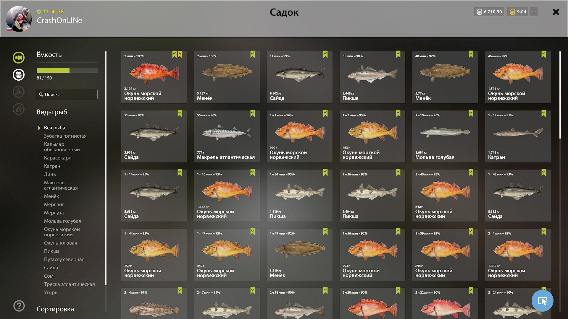The image size is (568, 319).
Task: Click the Поиск search field
Action: [67, 95]
